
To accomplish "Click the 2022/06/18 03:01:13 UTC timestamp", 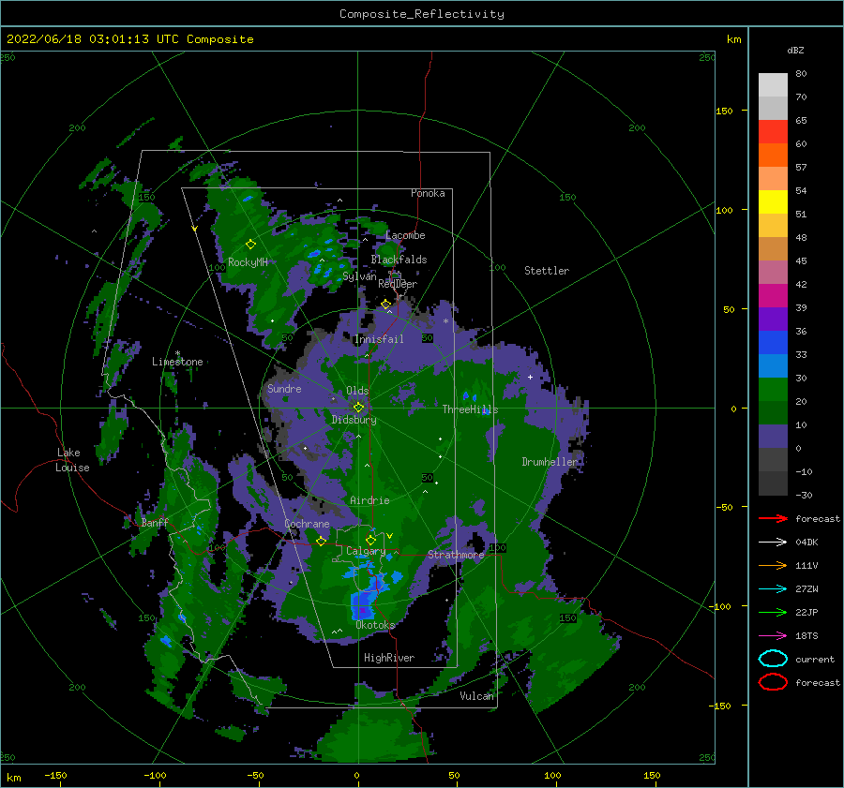I will point(129,39).
